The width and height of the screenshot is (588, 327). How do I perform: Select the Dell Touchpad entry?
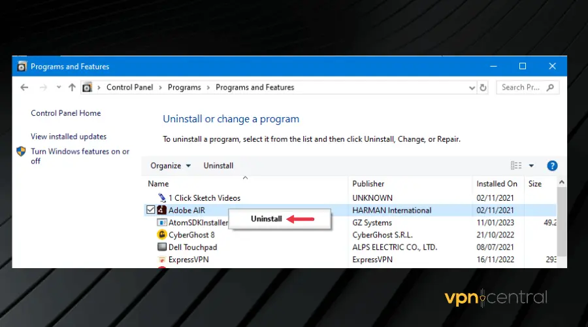click(x=193, y=247)
